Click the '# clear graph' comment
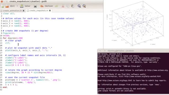This screenshot has height=95, width=169. click(13, 41)
